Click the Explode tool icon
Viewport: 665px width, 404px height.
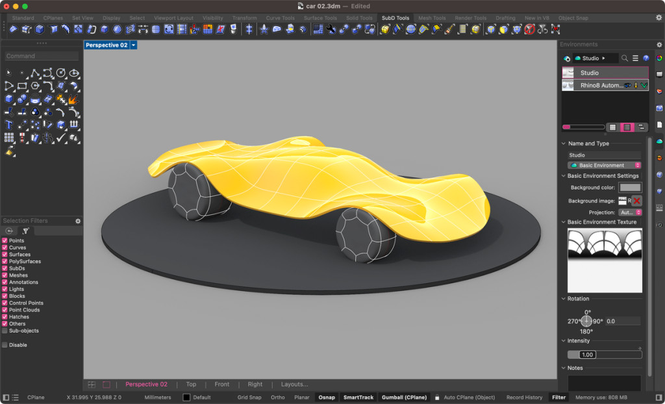click(73, 99)
